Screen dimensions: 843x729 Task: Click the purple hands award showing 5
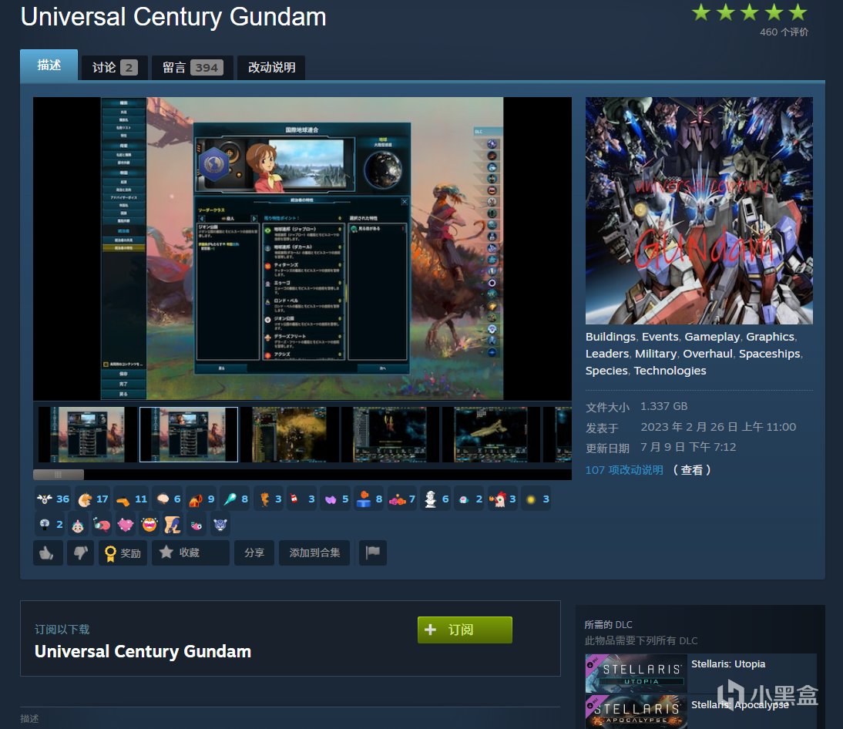[337, 499]
